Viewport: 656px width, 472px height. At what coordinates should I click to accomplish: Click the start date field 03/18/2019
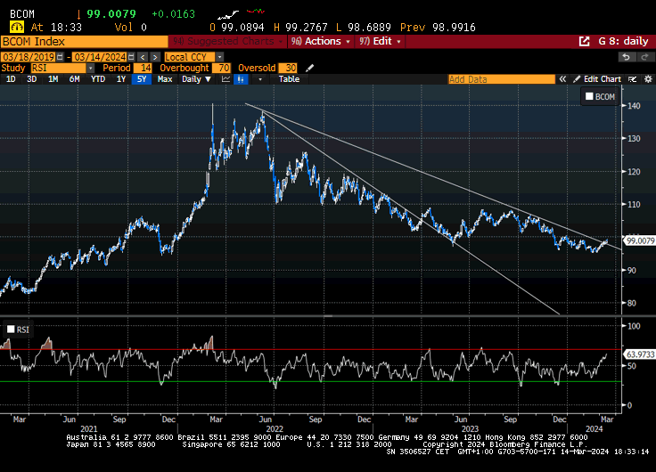[29, 57]
